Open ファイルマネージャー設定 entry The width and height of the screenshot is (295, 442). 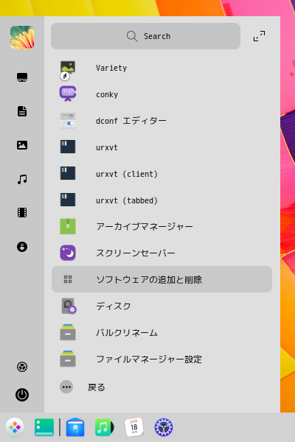162,359
